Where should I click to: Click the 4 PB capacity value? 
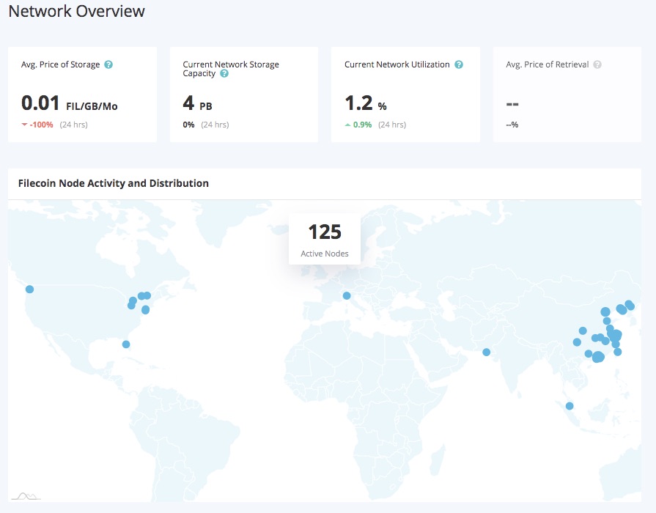197,103
